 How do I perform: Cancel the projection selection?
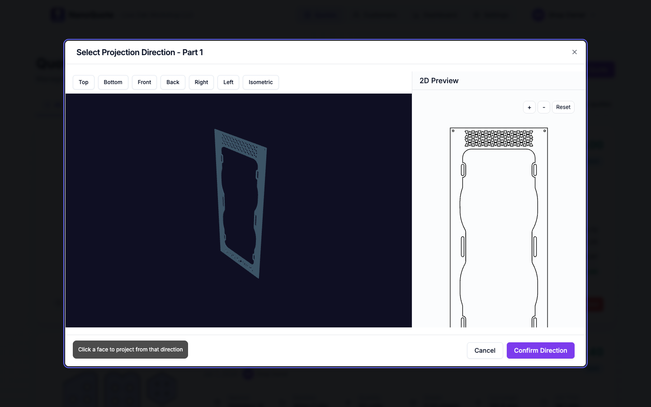point(485,350)
